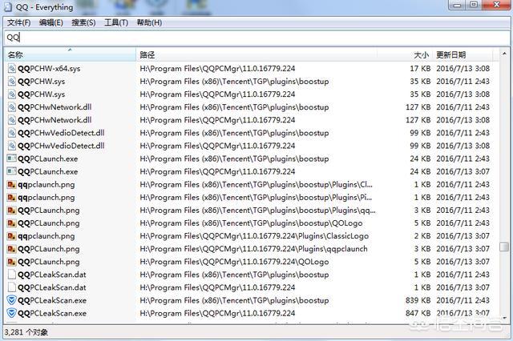Select file name qqpclaunch.png in the ClassicLogo row
Screen dimensions: 513x341
pos(46,236)
